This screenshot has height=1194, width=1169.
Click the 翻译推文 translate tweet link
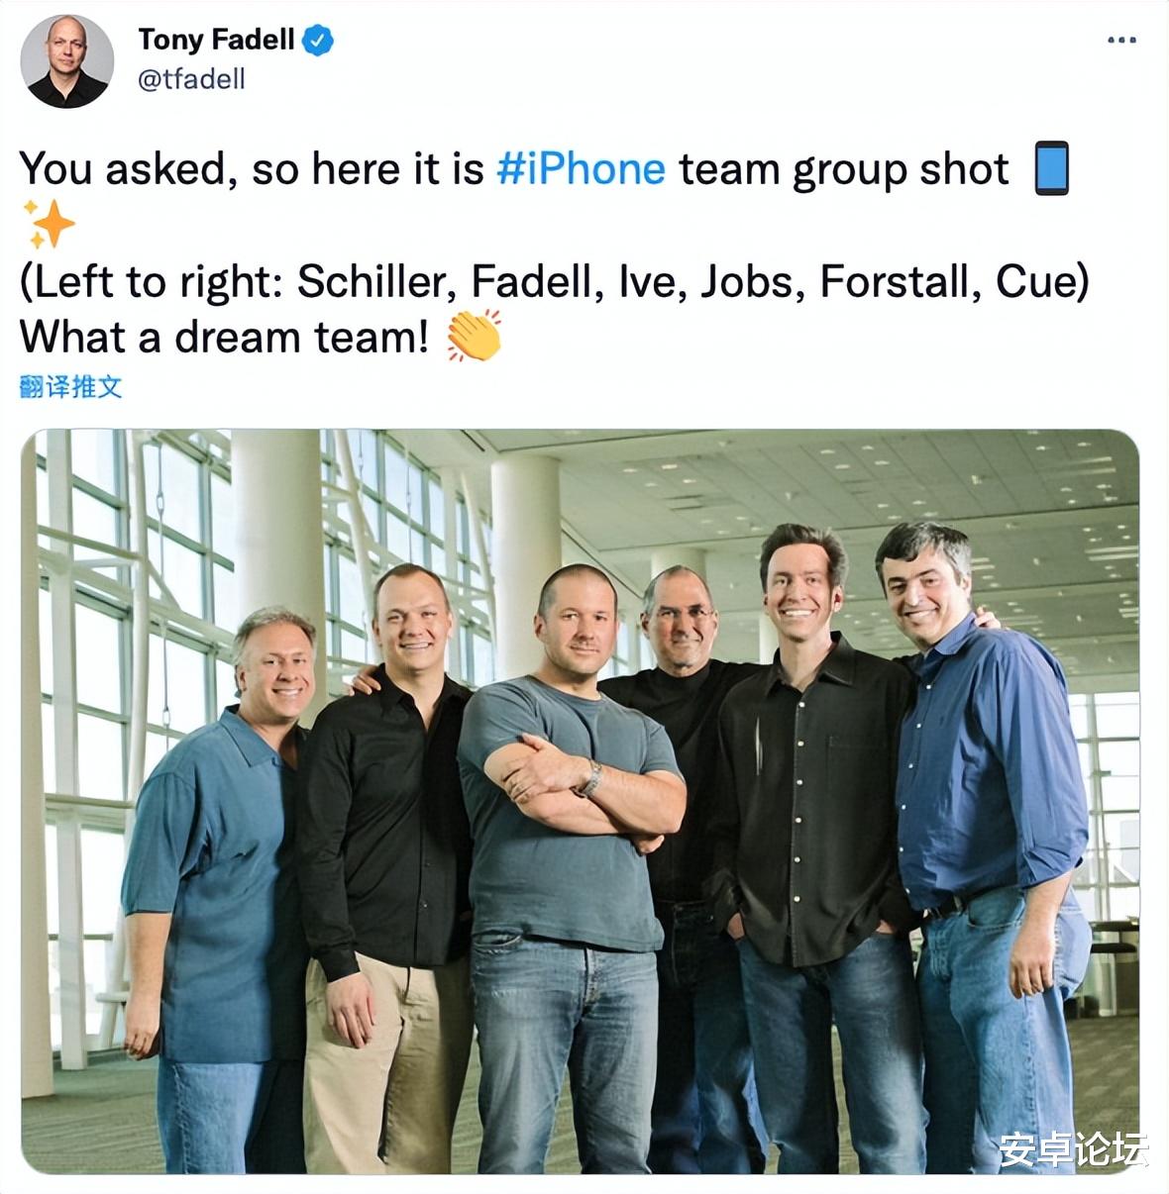70,387
